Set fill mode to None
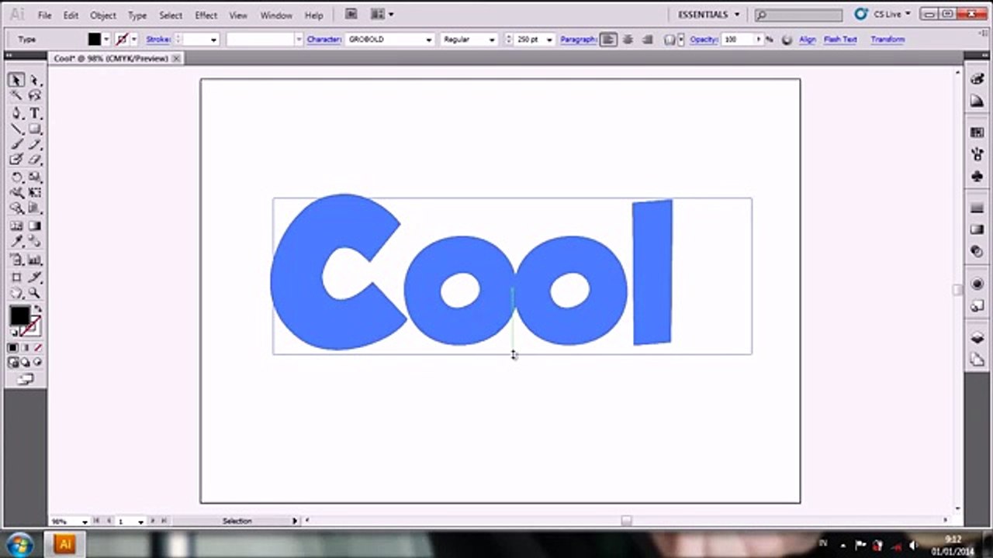This screenshot has width=993, height=558. click(37, 348)
